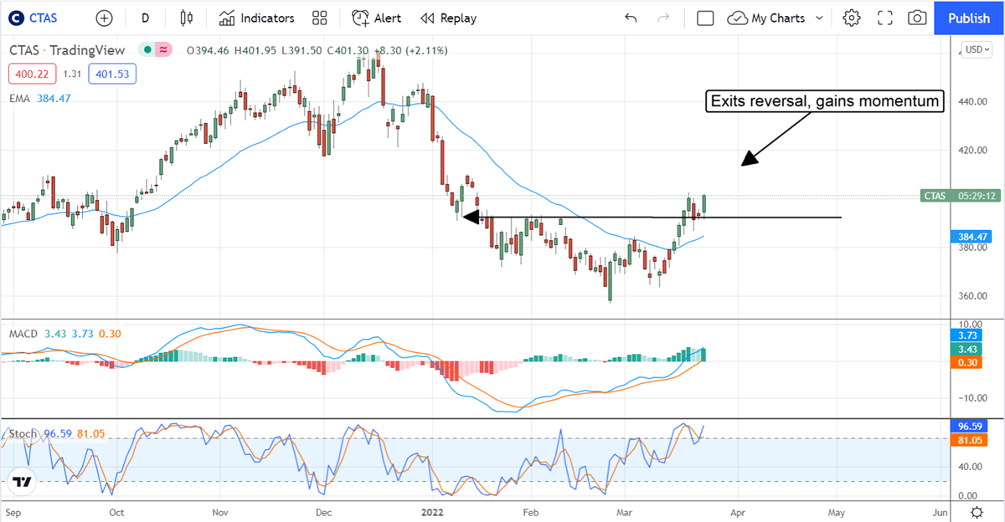The width and height of the screenshot is (1005, 522).
Task: Open chart properties gear at bottom right
Action: coord(977,512)
